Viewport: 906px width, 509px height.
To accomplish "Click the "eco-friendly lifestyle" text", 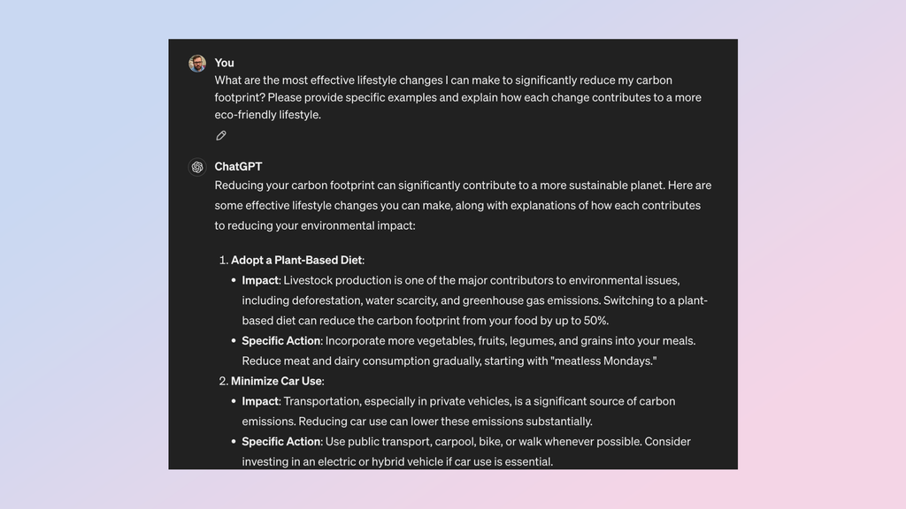I will [x=267, y=114].
